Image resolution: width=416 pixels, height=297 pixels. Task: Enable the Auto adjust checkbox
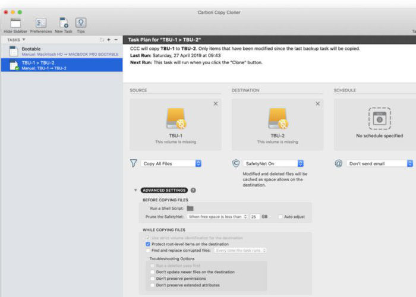click(x=280, y=217)
